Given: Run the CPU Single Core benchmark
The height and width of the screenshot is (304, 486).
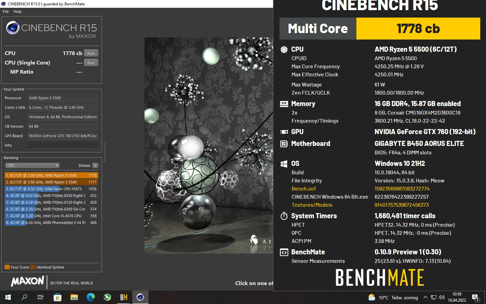Looking at the screenshot, I should tap(91, 63).
